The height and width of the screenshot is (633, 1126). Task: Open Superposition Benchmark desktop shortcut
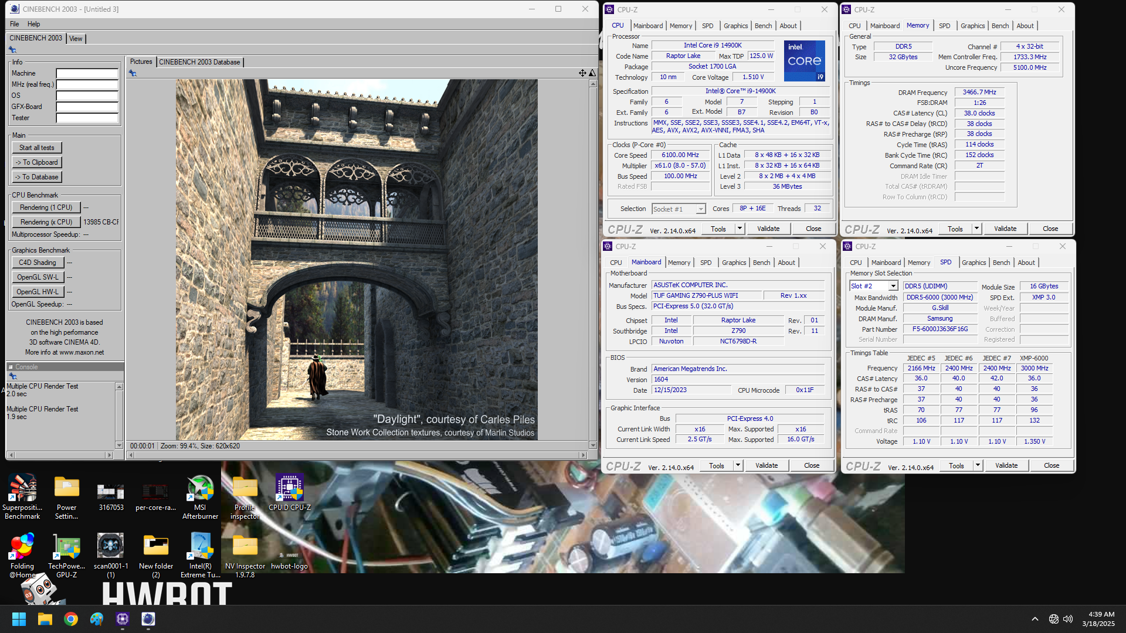point(22,496)
